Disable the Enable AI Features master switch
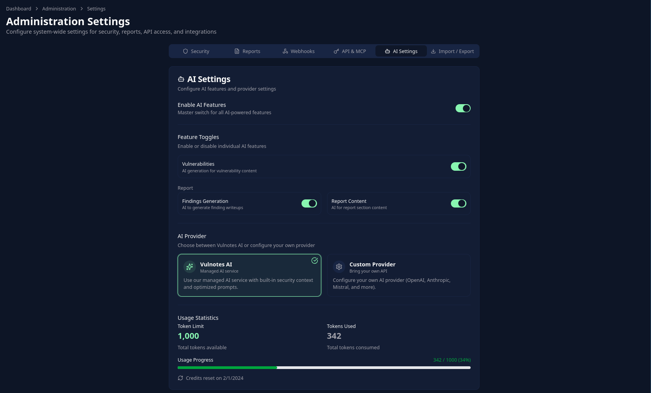This screenshot has width=651, height=393. [463, 108]
